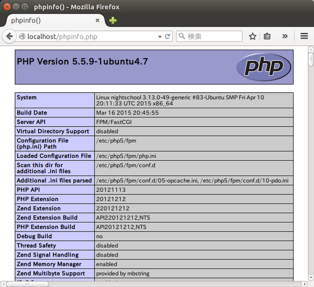Viewport: 314px width, 287px height.
Task: Click the site identity globe icon
Action: pyautogui.click(x=22, y=36)
